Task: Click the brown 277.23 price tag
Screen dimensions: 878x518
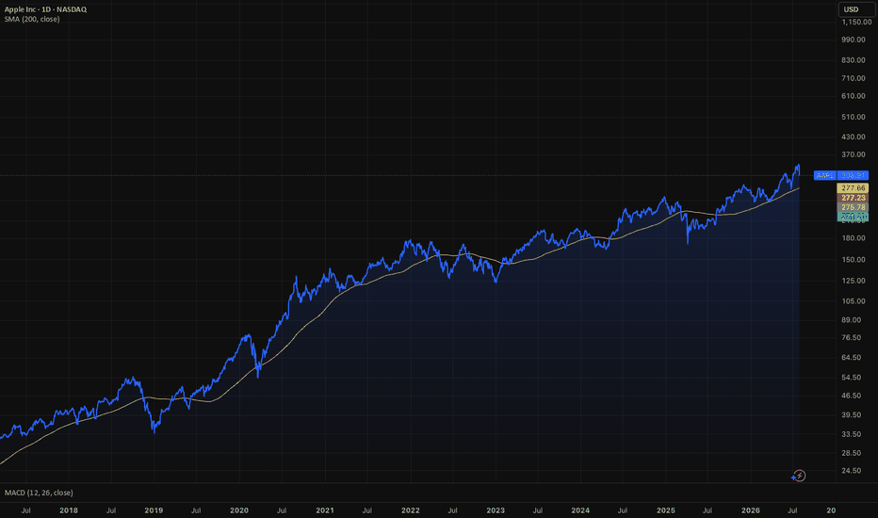Action: click(x=853, y=198)
